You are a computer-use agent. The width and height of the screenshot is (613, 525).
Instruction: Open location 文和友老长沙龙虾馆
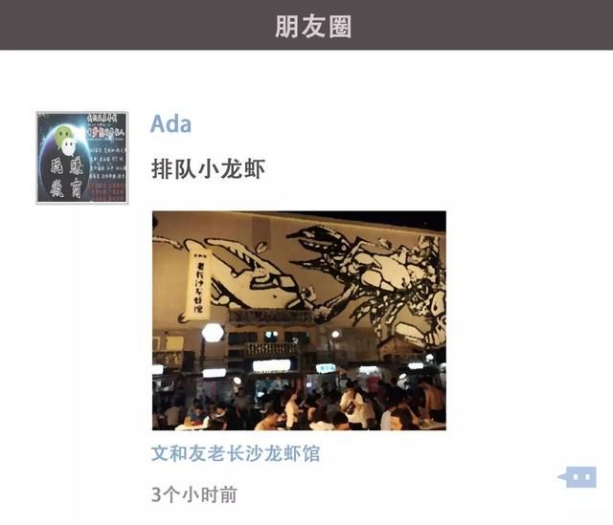236,453
